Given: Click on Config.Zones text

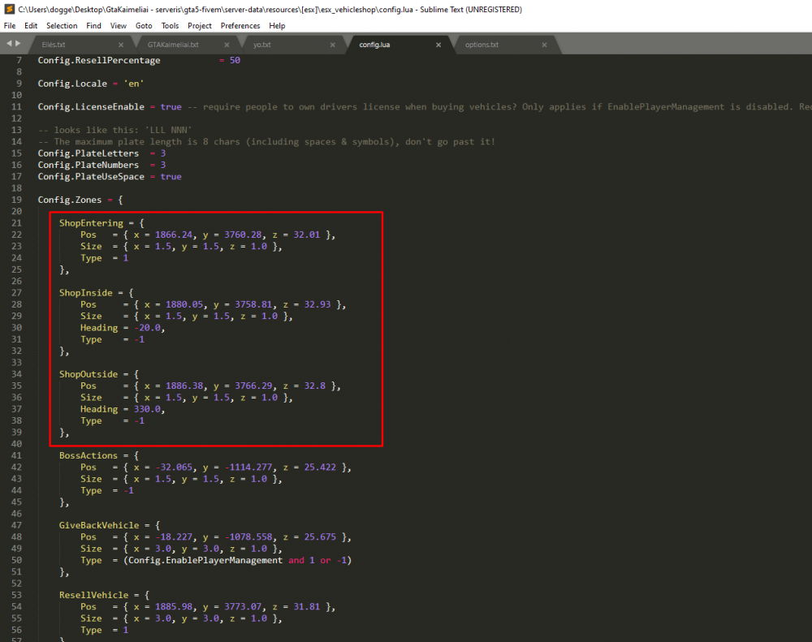Looking at the screenshot, I should tap(70, 200).
